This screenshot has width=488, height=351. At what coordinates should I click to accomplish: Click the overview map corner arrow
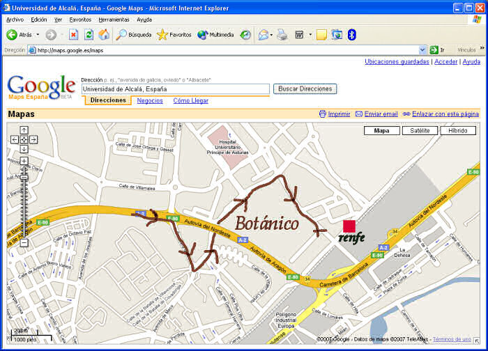coord(476,341)
